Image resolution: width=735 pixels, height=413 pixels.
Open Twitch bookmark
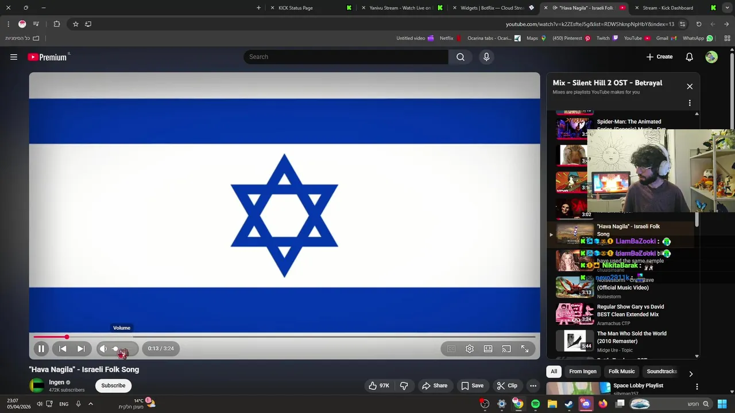pyautogui.click(x=608, y=38)
